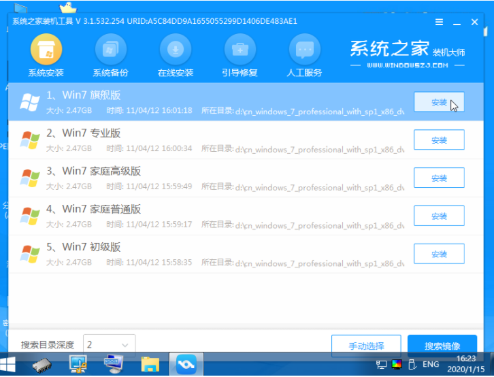This screenshot has height=377, width=494.
Task: Open 人工服务 customer service chat
Action: (304, 56)
